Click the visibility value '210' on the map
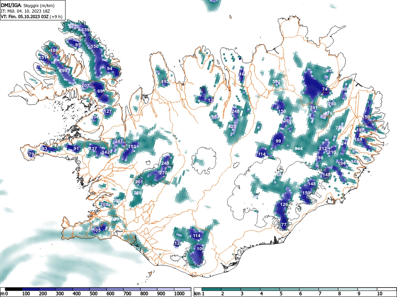The width and height of the screenshot is (397, 297). point(332,152)
